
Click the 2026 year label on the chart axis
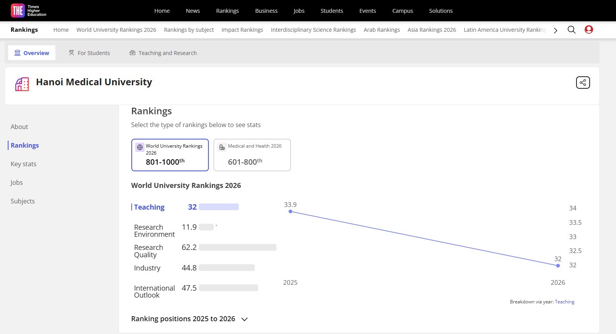click(x=558, y=282)
